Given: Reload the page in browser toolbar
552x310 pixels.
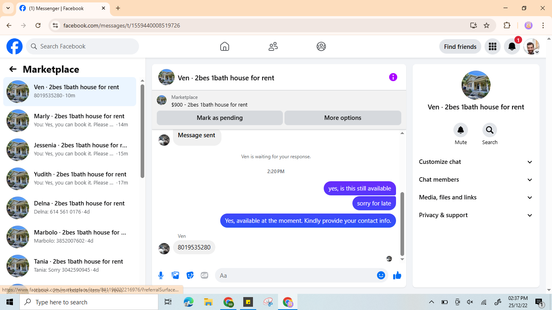Looking at the screenshot, I should [x=38, y=25].
